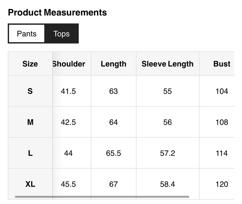
Task: Click the Sleeve Length column header
Action: tap(167, 64)
